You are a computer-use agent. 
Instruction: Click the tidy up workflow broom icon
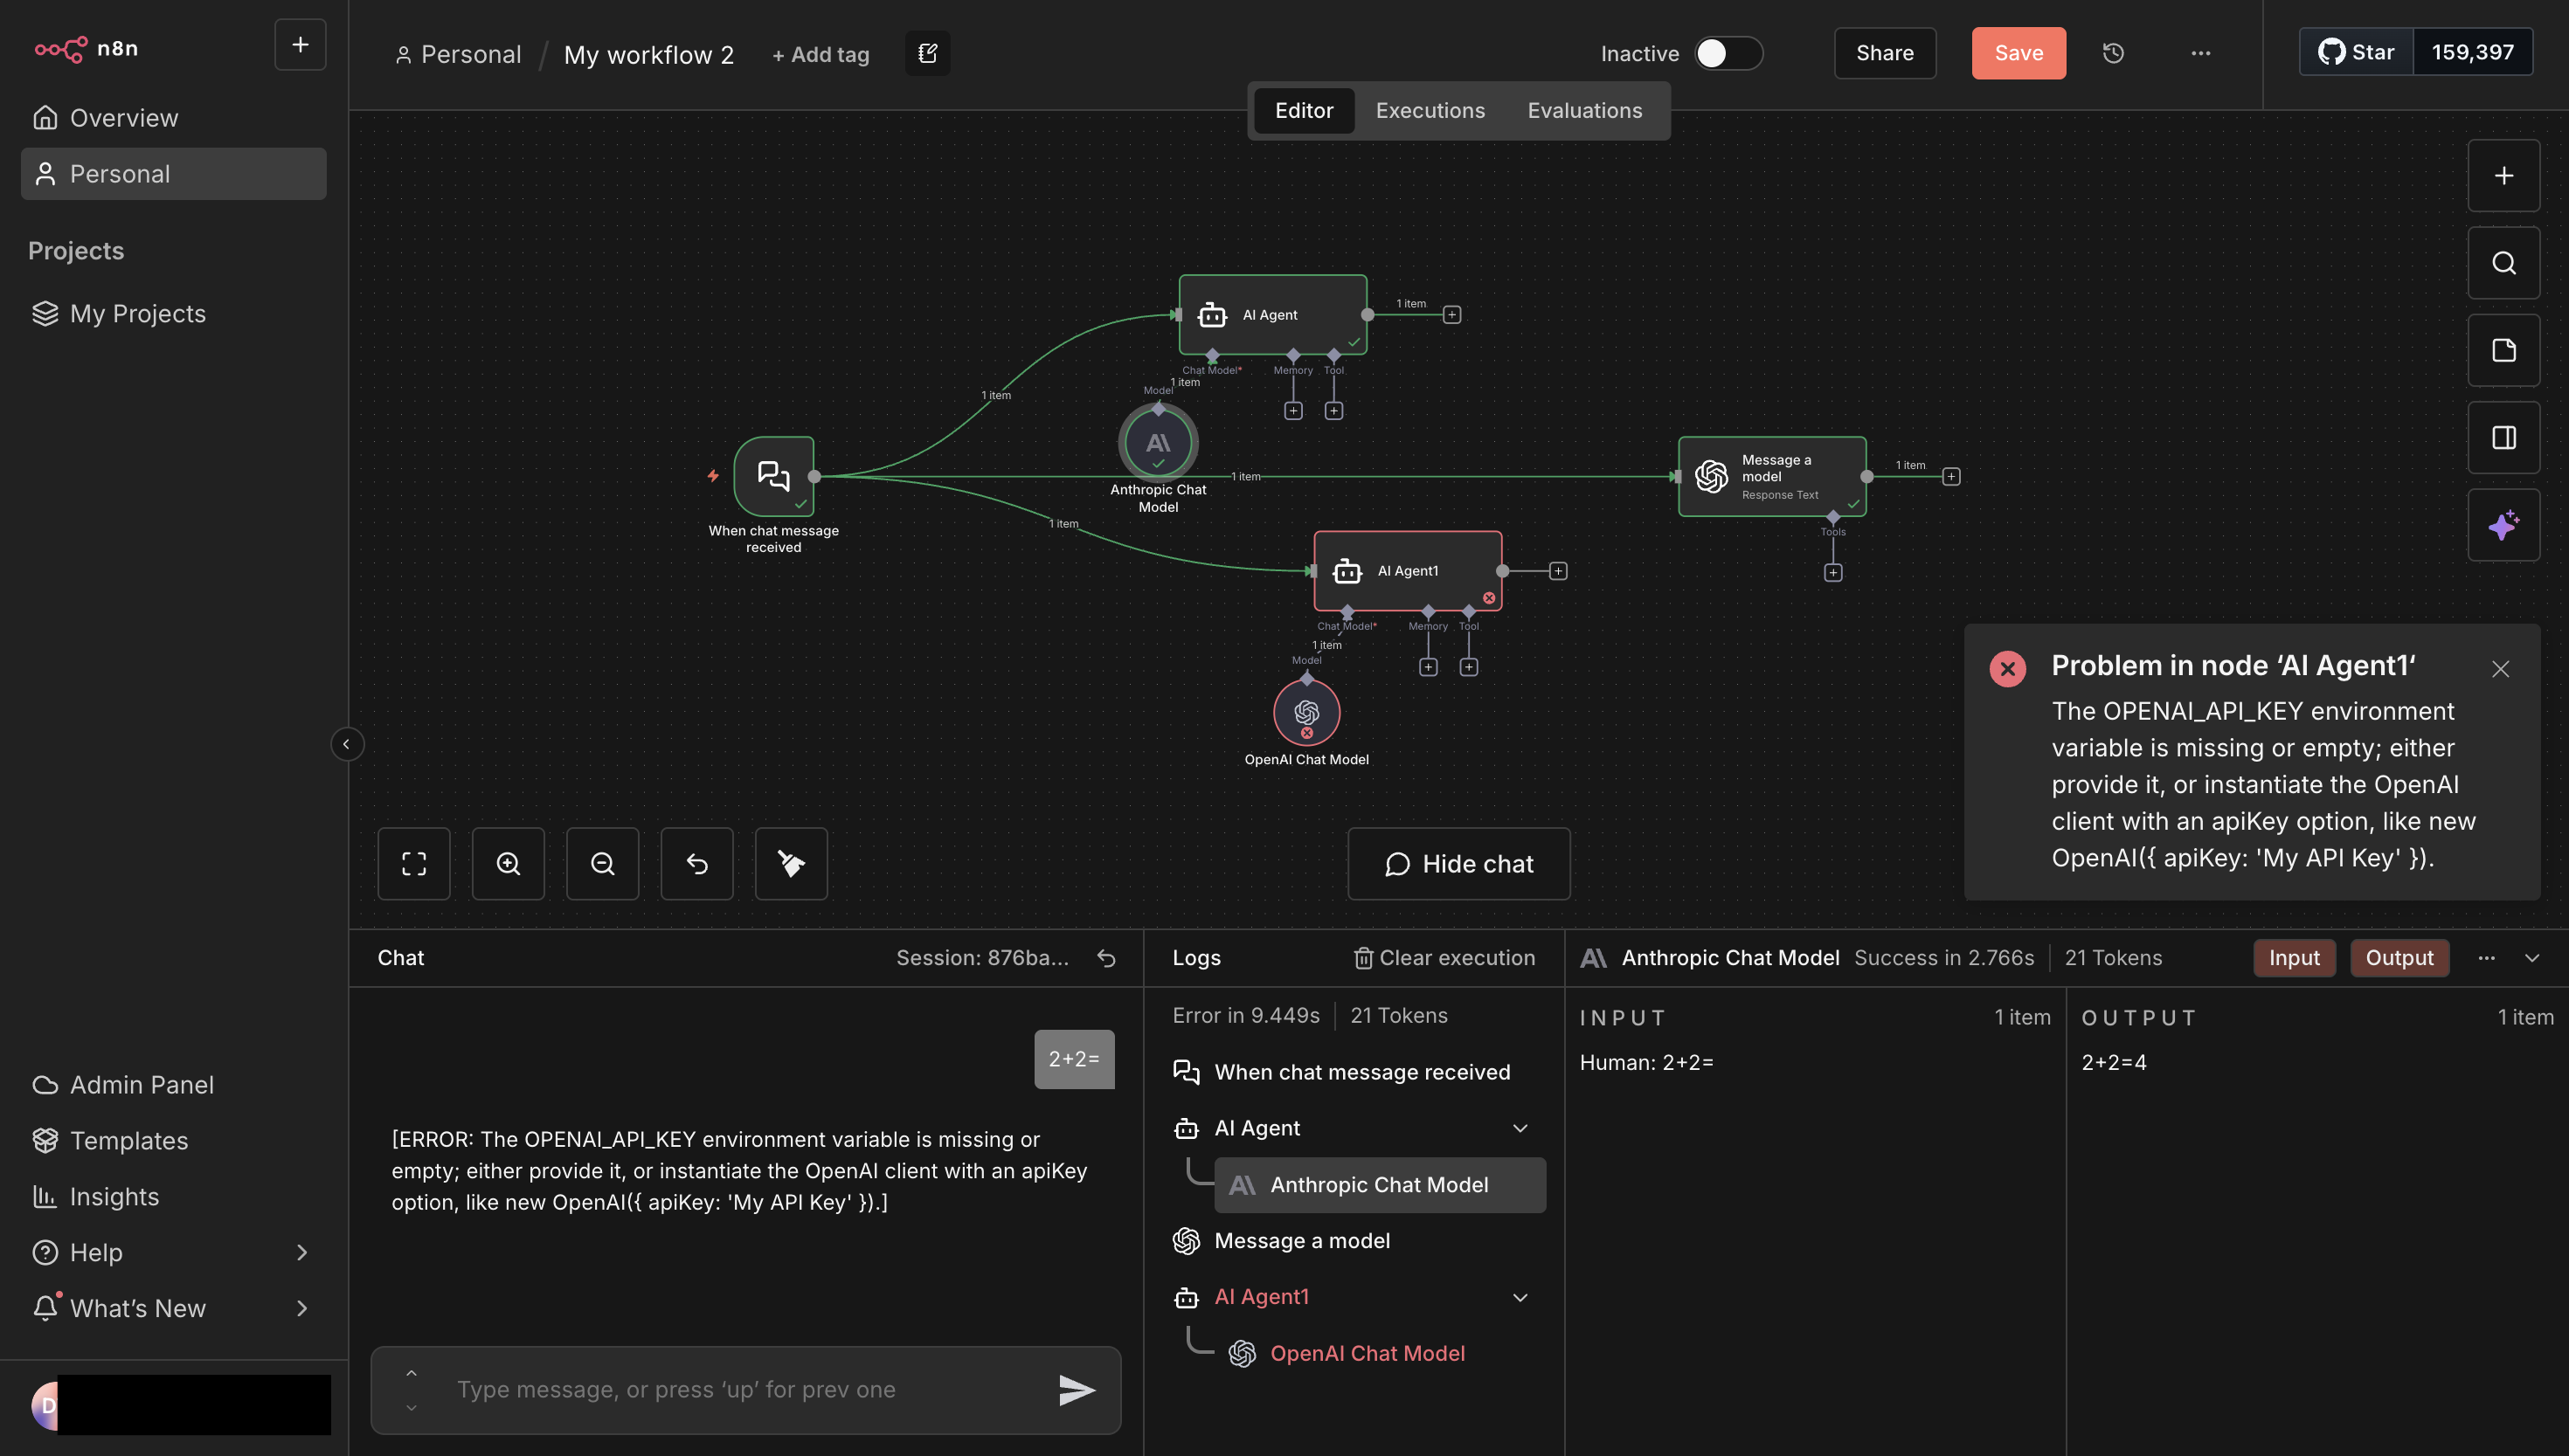(x=790, y=864)
